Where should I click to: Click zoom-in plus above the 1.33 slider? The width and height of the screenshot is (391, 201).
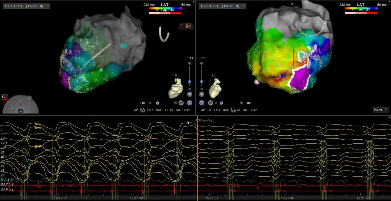(x=189, y=63)
